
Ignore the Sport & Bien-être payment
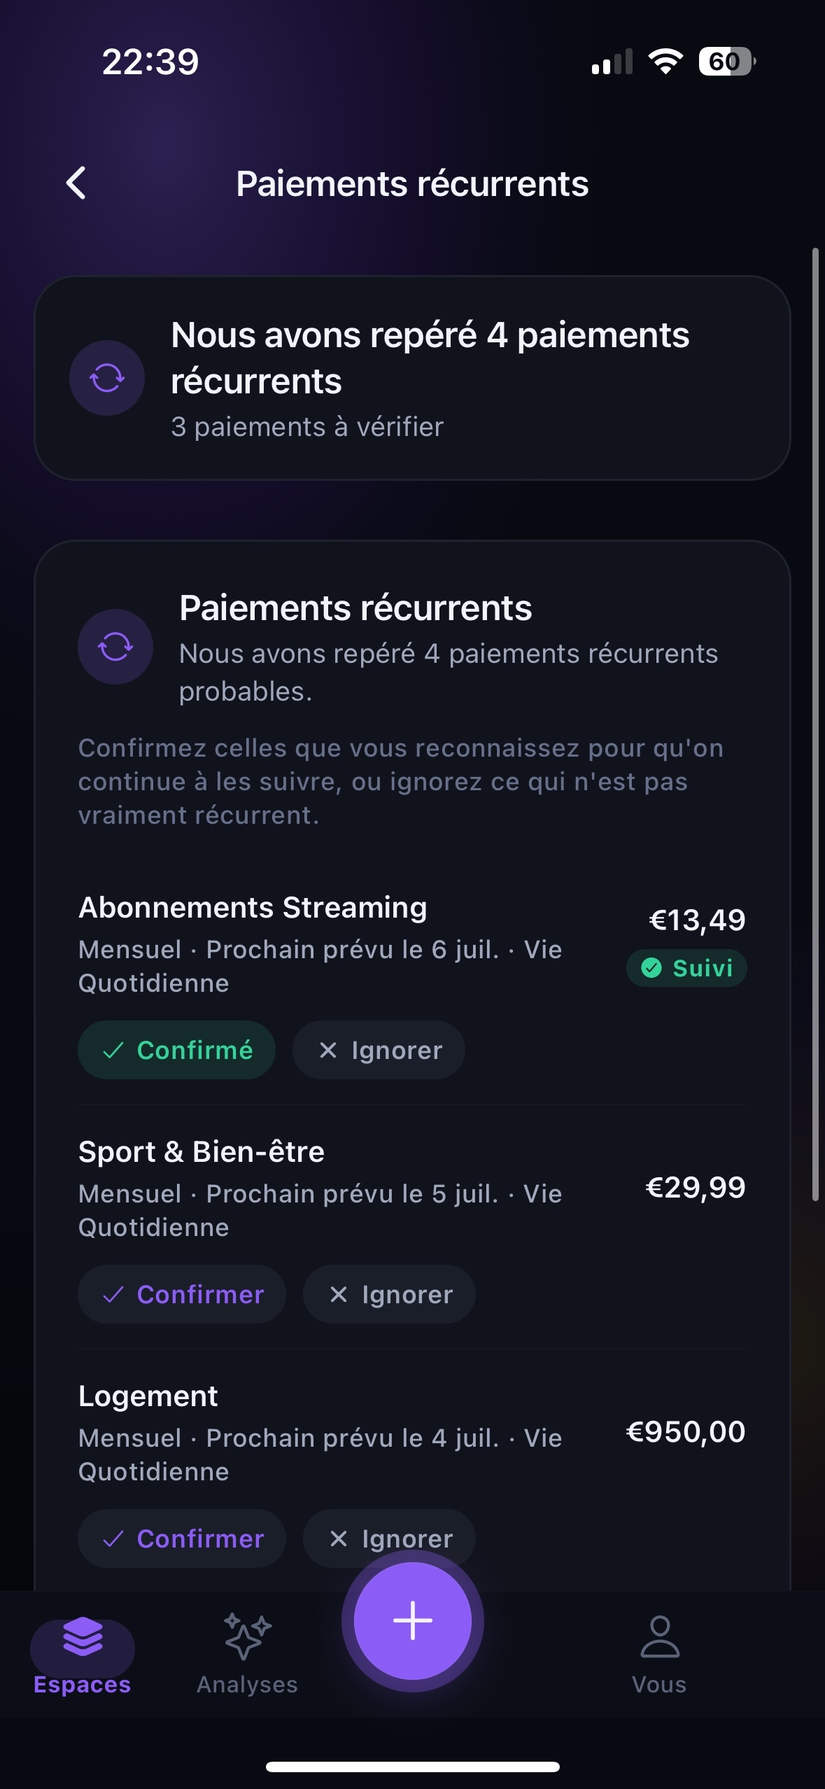(389, 1294)
